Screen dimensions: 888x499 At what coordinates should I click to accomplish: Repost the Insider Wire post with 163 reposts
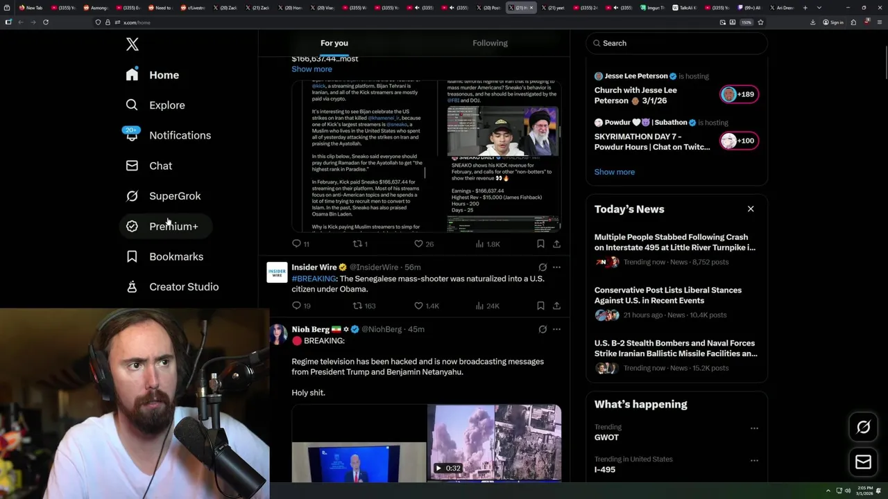click(364, 306)
